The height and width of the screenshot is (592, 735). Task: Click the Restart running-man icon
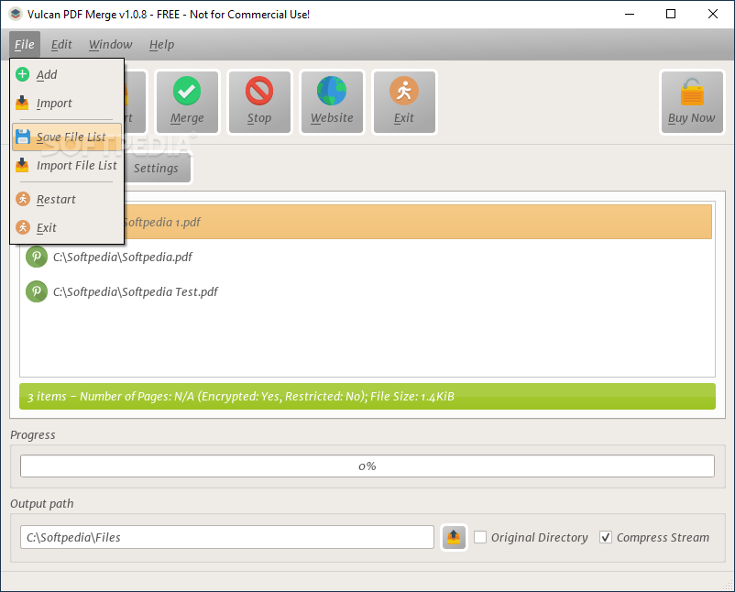click(x=23, y=199)
